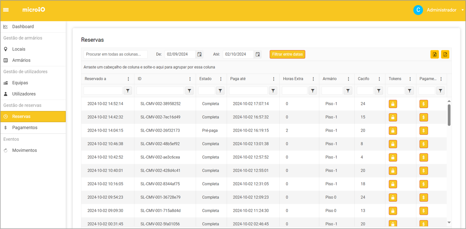Screen dimensions: 466x229
Task: Click filter icon for the Estado column
Action: [x=220, y=91]
